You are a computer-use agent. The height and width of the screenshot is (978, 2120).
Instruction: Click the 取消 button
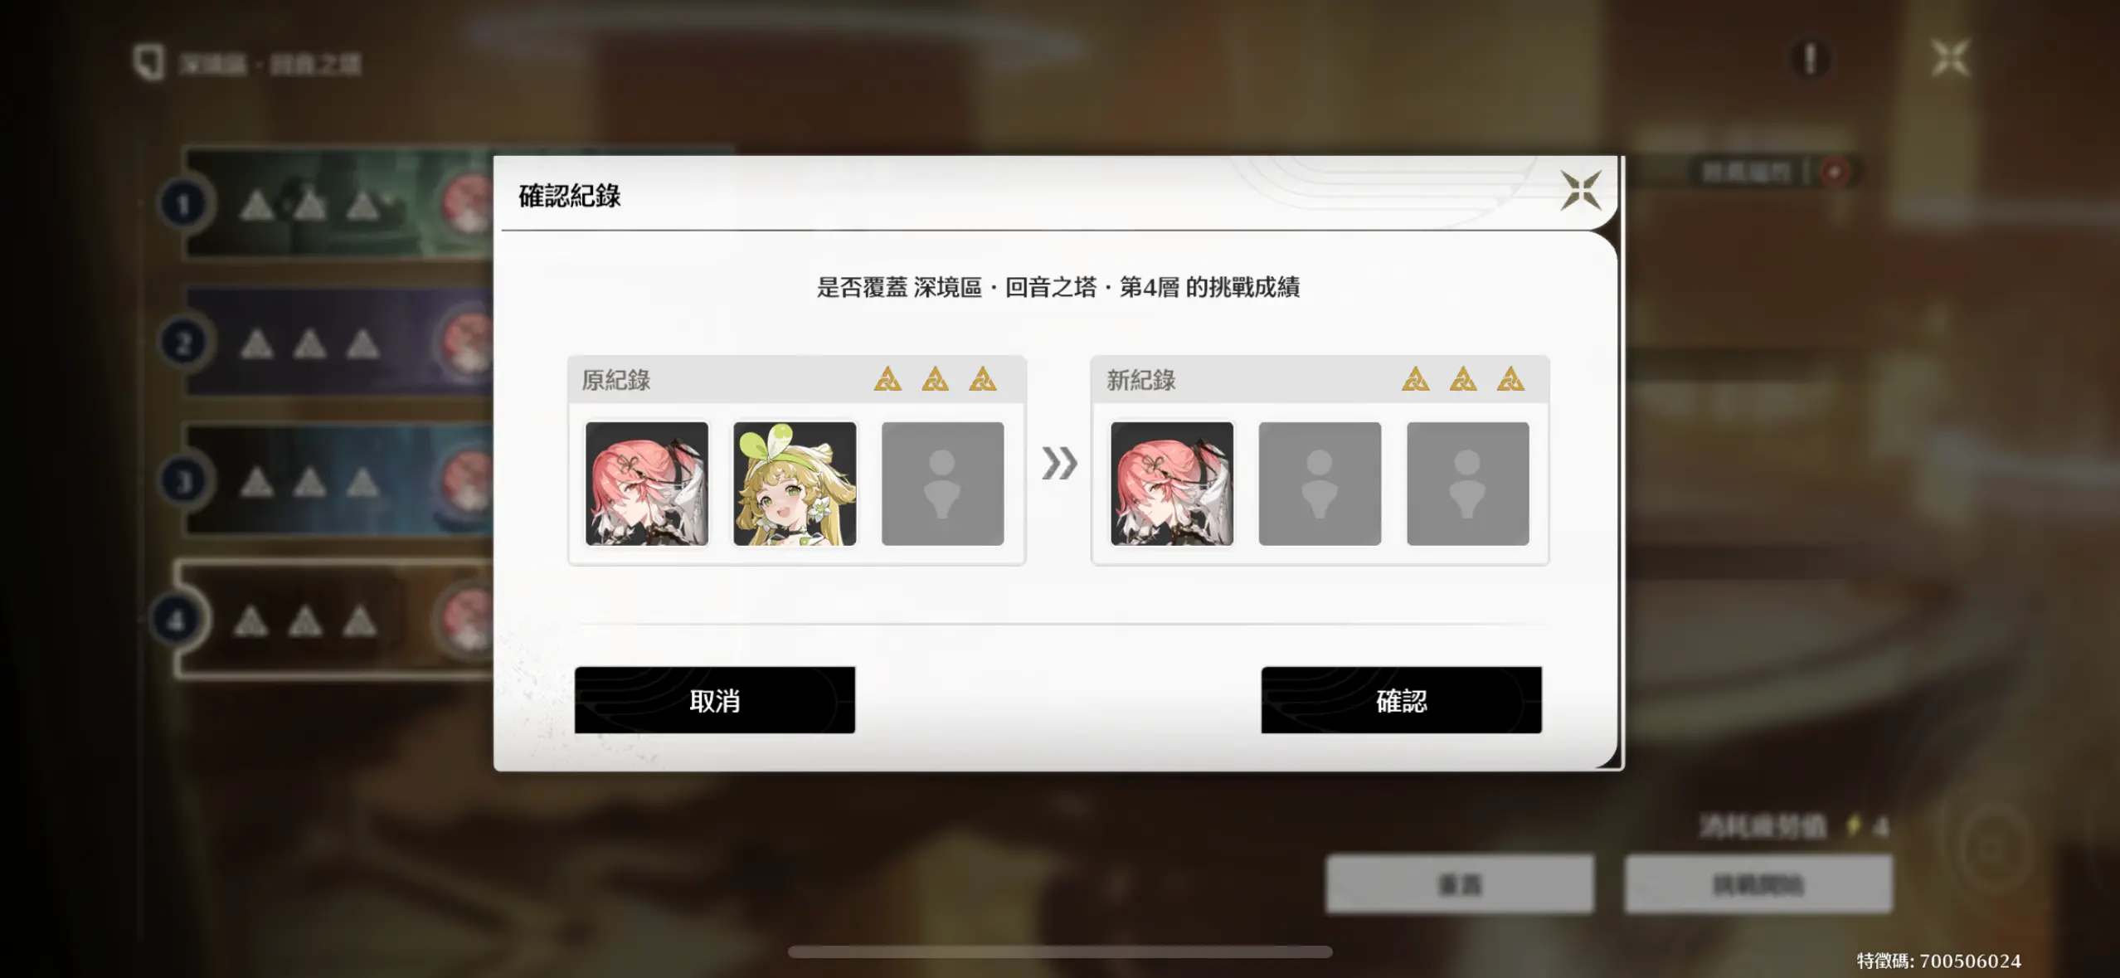click(x=714, y=700)
